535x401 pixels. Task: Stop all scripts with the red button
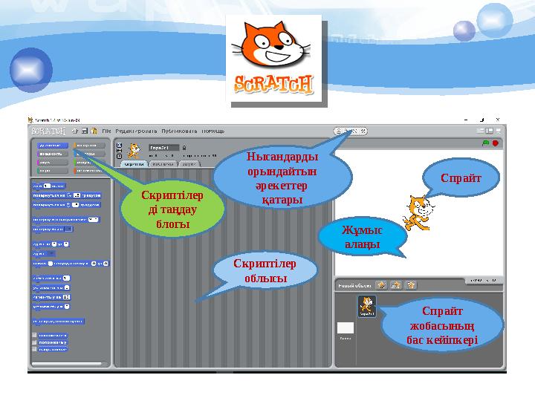(x=496, y=143)
